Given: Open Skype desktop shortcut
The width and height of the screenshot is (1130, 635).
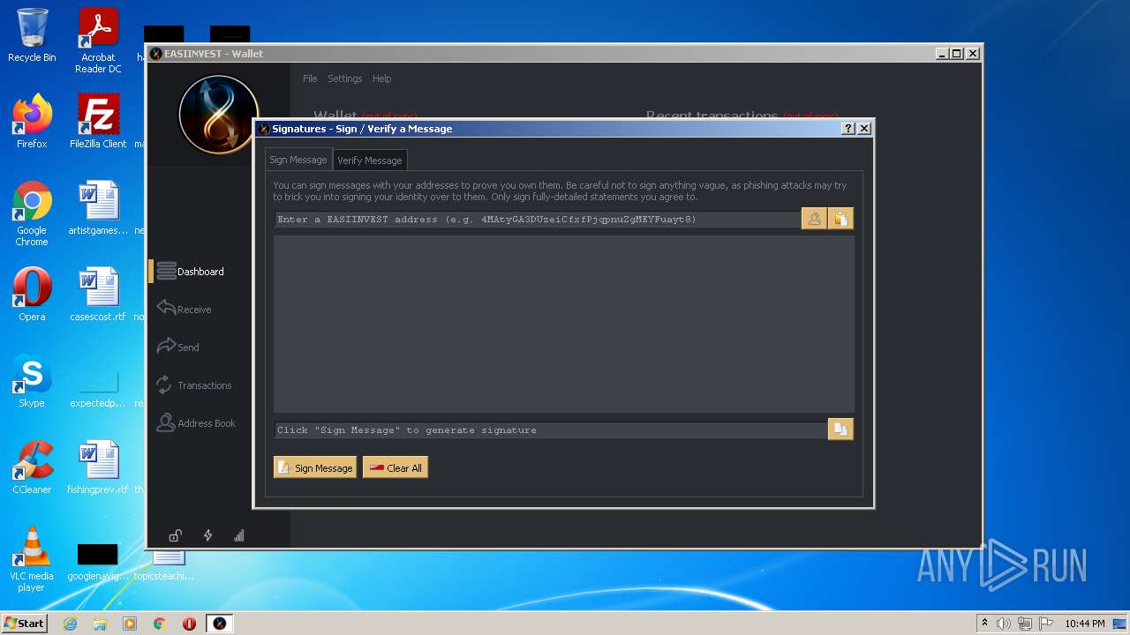Looking at the screenshot, I should pos(32,380).
